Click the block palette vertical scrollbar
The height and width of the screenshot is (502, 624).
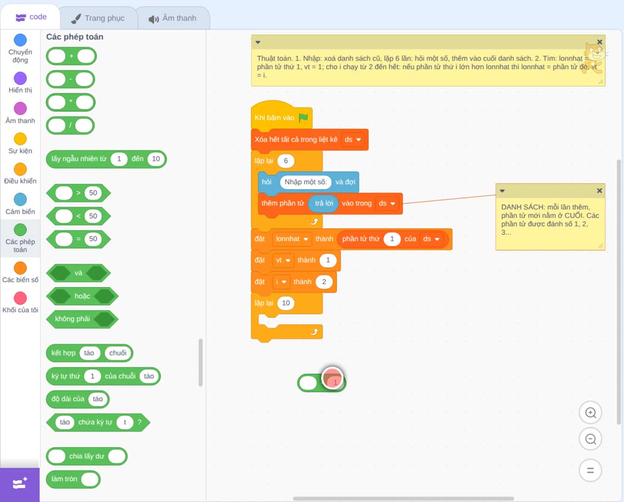200,362
